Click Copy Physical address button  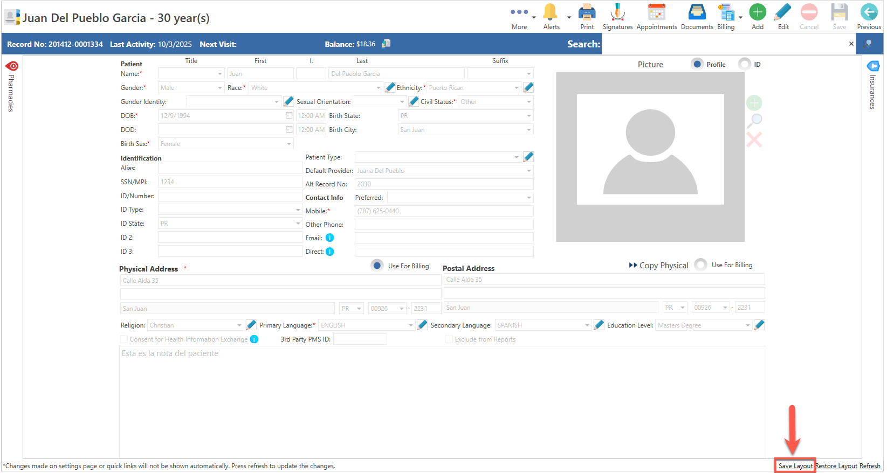(658, 265)
